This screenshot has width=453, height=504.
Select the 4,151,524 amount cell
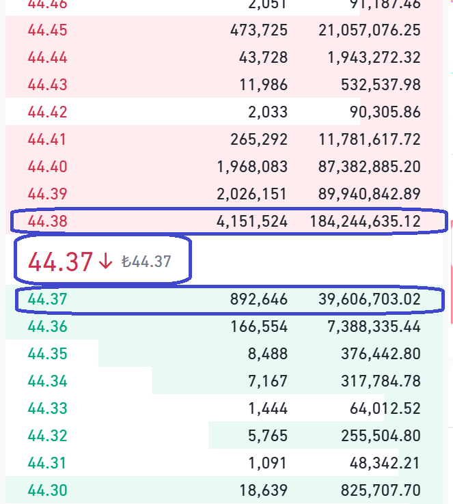point(251,221)
